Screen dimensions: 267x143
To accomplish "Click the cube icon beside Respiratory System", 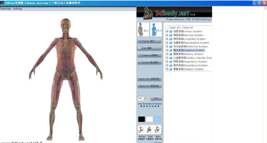I will [171, 62].
